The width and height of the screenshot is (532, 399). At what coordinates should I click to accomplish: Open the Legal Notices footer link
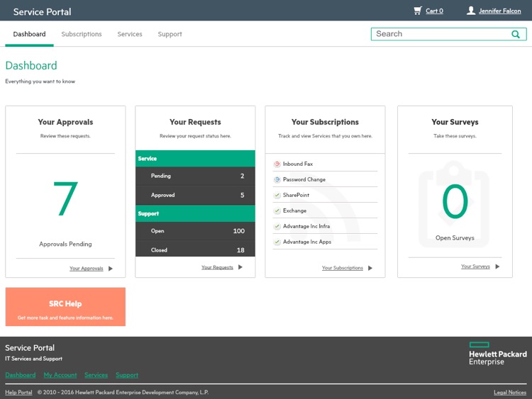click(509, 392)
